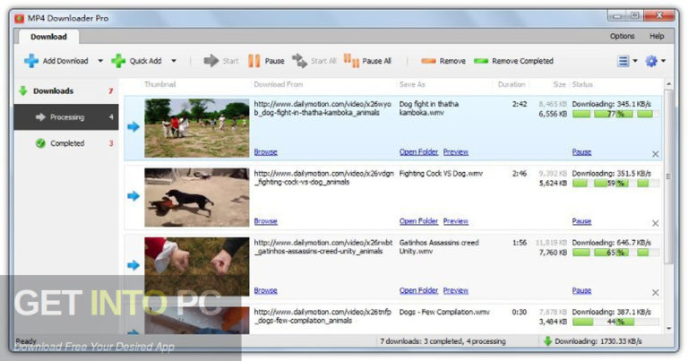This screenshot has width=688, height=361.
Task: Open Folder for Fighting Cock VS Dog
Action: (418, 221)
